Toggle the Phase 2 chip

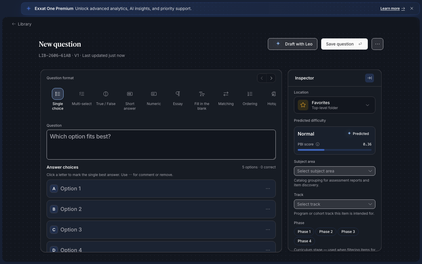[x=326, y=232]
